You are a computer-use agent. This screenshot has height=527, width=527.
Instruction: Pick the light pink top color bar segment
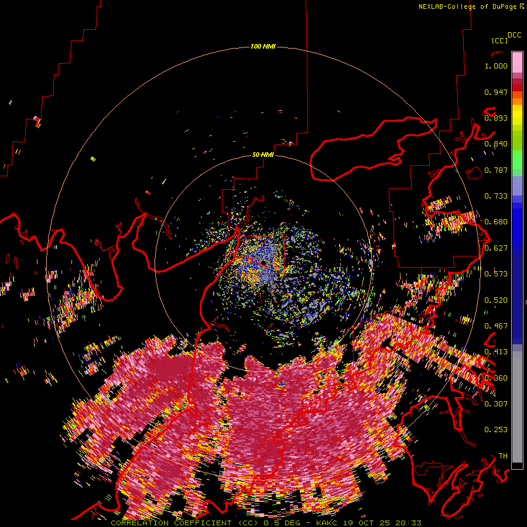click(x=517, y=62)
